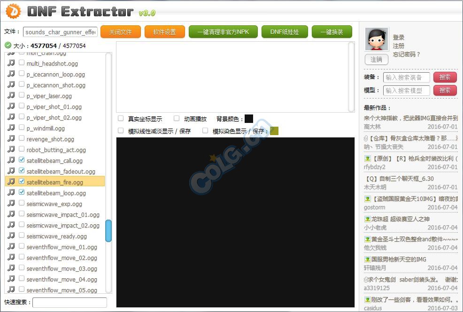Check the multi_headshot.ogg checkbox
The width and height of the screenshot is (463, 312).
22,62
